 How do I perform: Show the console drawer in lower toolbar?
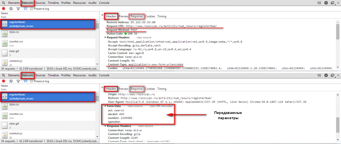(319, 75)
